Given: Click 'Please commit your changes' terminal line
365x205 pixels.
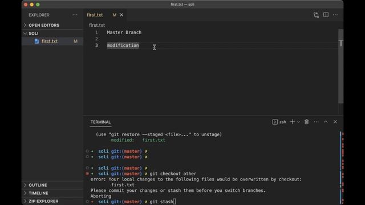Looking at the screenshot, I should [178, 190].
